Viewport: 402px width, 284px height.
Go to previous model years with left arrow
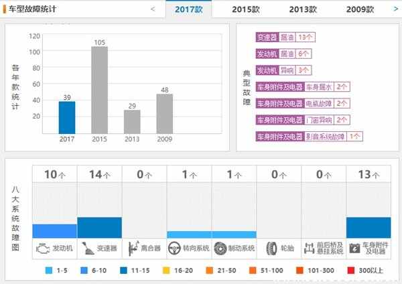click(152, 9)
